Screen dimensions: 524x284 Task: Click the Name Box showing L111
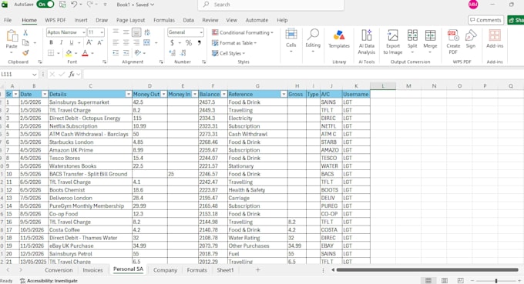coord(18,74)
